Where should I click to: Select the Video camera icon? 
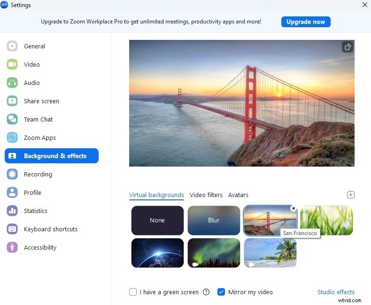click(12, 64)
